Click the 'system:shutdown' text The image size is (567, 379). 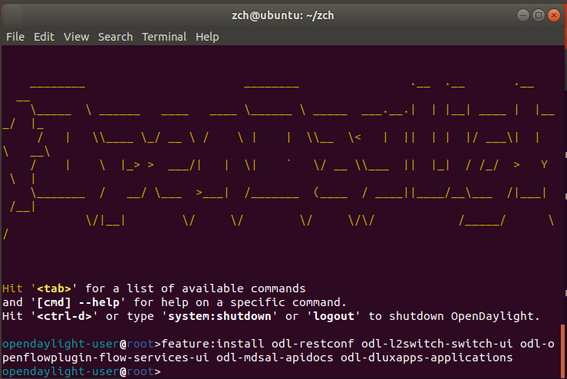[219, 316]
